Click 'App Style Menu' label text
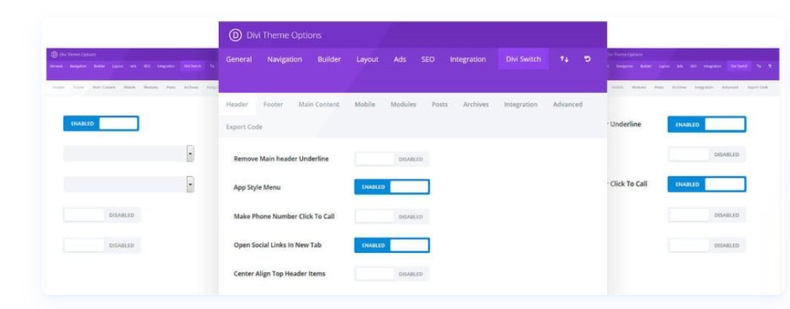790x309 pixels. 257,187
